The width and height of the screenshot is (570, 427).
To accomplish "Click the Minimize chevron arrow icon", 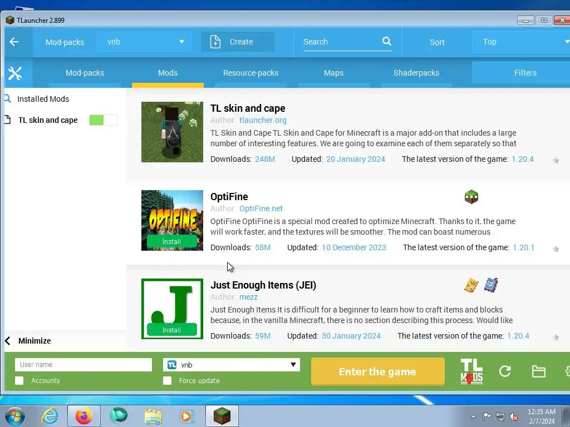I will (8, 341).
